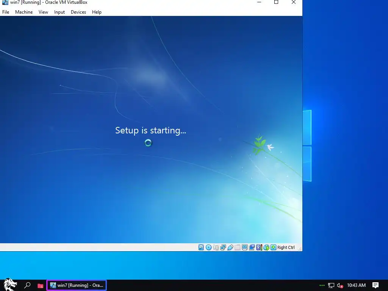
Task: Open the Devices menu
Action: click(x=78, y=12)
